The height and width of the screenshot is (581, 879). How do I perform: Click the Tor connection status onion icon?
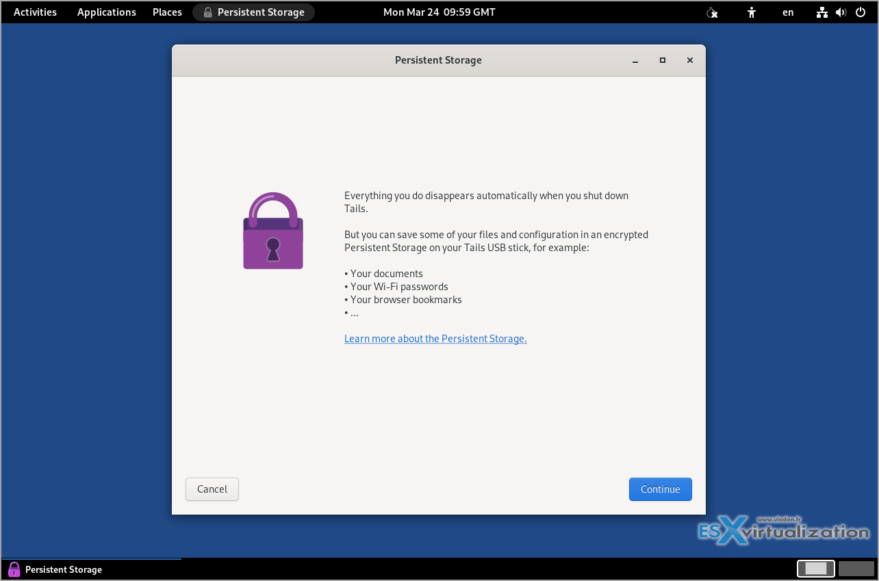click(712, 12)
